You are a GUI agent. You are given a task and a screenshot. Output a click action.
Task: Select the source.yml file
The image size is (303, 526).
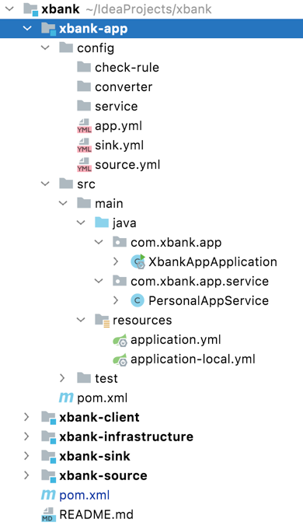coord(127,165)
